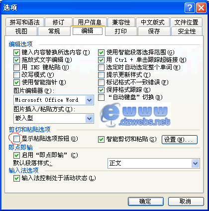Image resolution: width=209 pixels, height=211 pixels.
Task: Switch to the 视图 tab
Action: pyautogui.click(x=21, y=31)
